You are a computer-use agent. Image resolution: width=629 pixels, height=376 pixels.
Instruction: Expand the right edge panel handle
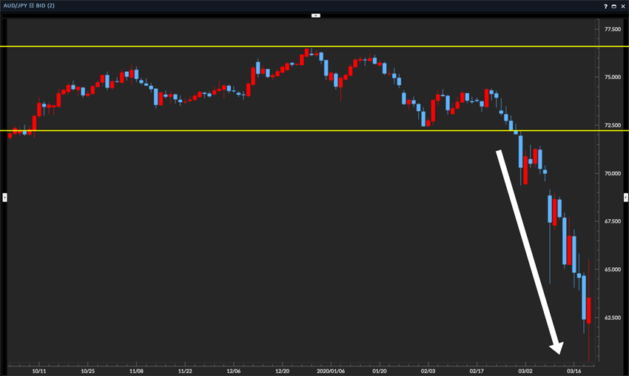click(x=625, y=197)
